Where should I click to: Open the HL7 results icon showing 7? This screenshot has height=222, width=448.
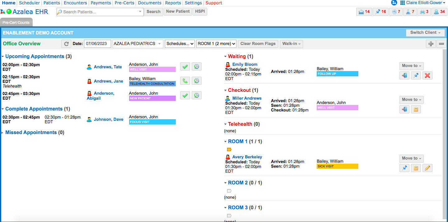tap(396, 12)
